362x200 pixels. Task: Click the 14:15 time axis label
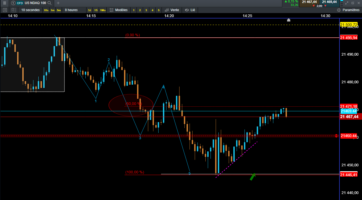pos(91,16)
